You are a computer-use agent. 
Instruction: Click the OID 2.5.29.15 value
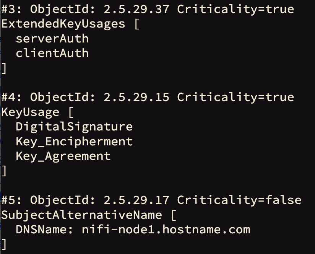(x=136, y=97)
